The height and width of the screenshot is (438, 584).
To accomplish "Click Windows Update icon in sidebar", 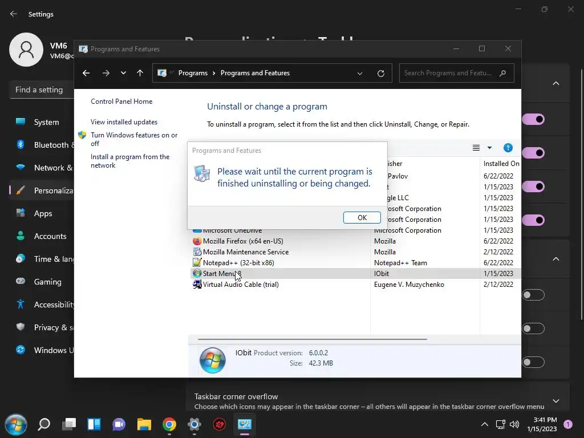I will [21, 350].
